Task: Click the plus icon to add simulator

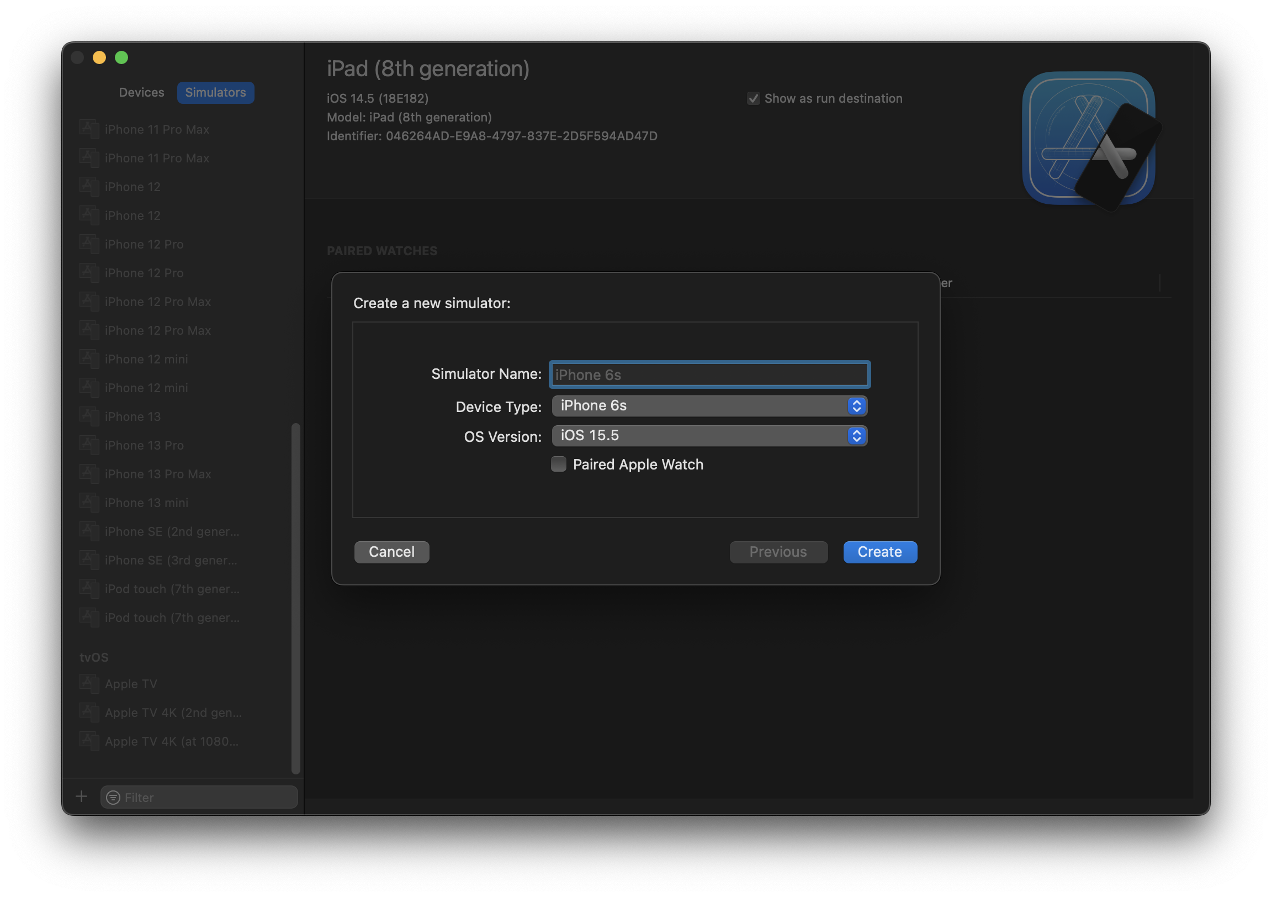Action: click(x=82, y=796)
